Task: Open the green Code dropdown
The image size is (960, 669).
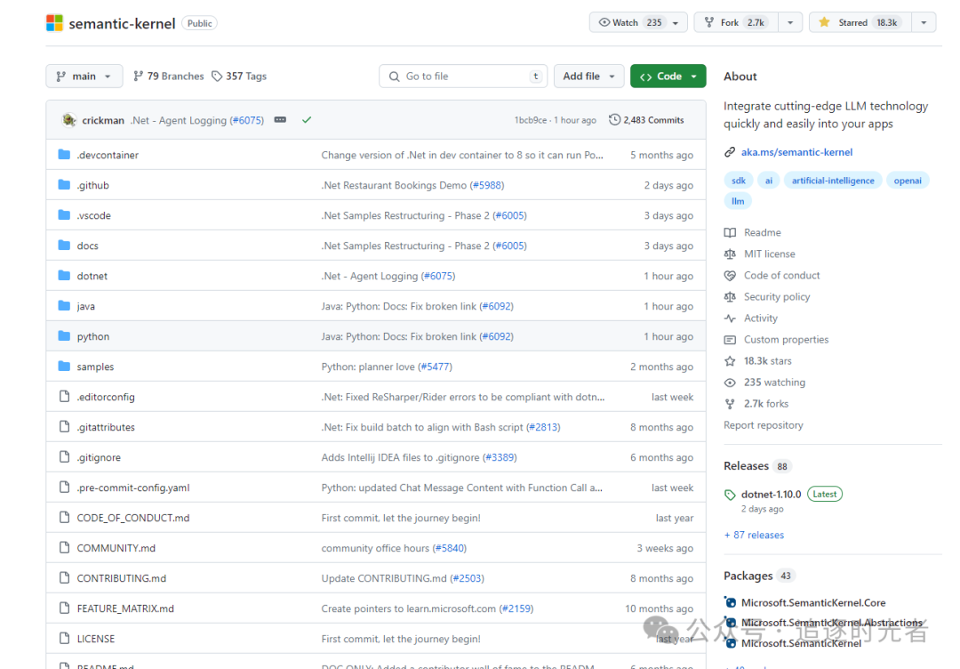Action: coord(668,76)
